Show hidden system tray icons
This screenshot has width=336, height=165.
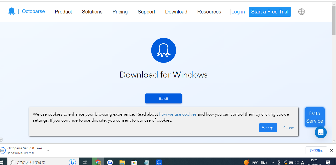(x=273, y=163)
